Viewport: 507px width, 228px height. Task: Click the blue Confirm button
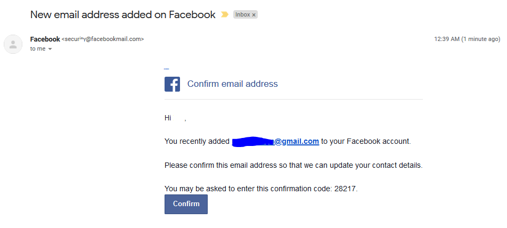186,204
